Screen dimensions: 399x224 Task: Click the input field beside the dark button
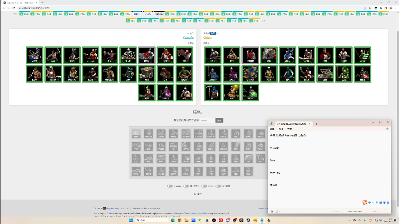pos(207,120)
